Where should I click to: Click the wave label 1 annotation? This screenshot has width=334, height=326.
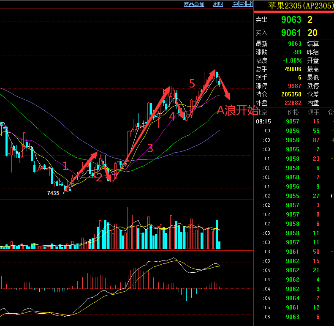[x=65, y=166]
